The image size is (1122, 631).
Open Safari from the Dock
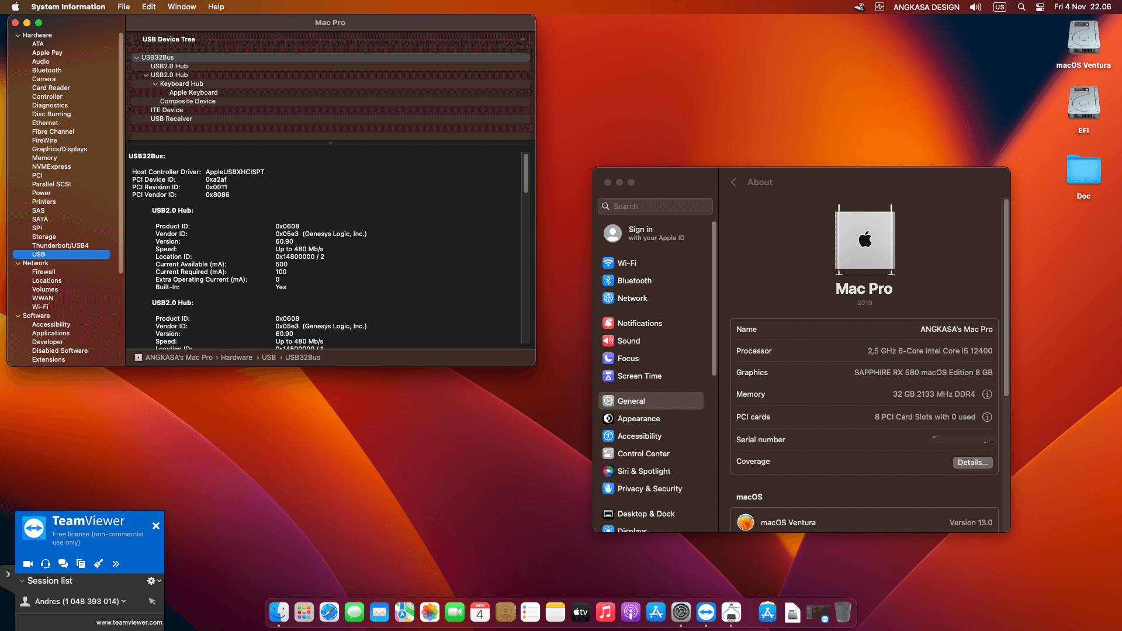tap(329, 612)
